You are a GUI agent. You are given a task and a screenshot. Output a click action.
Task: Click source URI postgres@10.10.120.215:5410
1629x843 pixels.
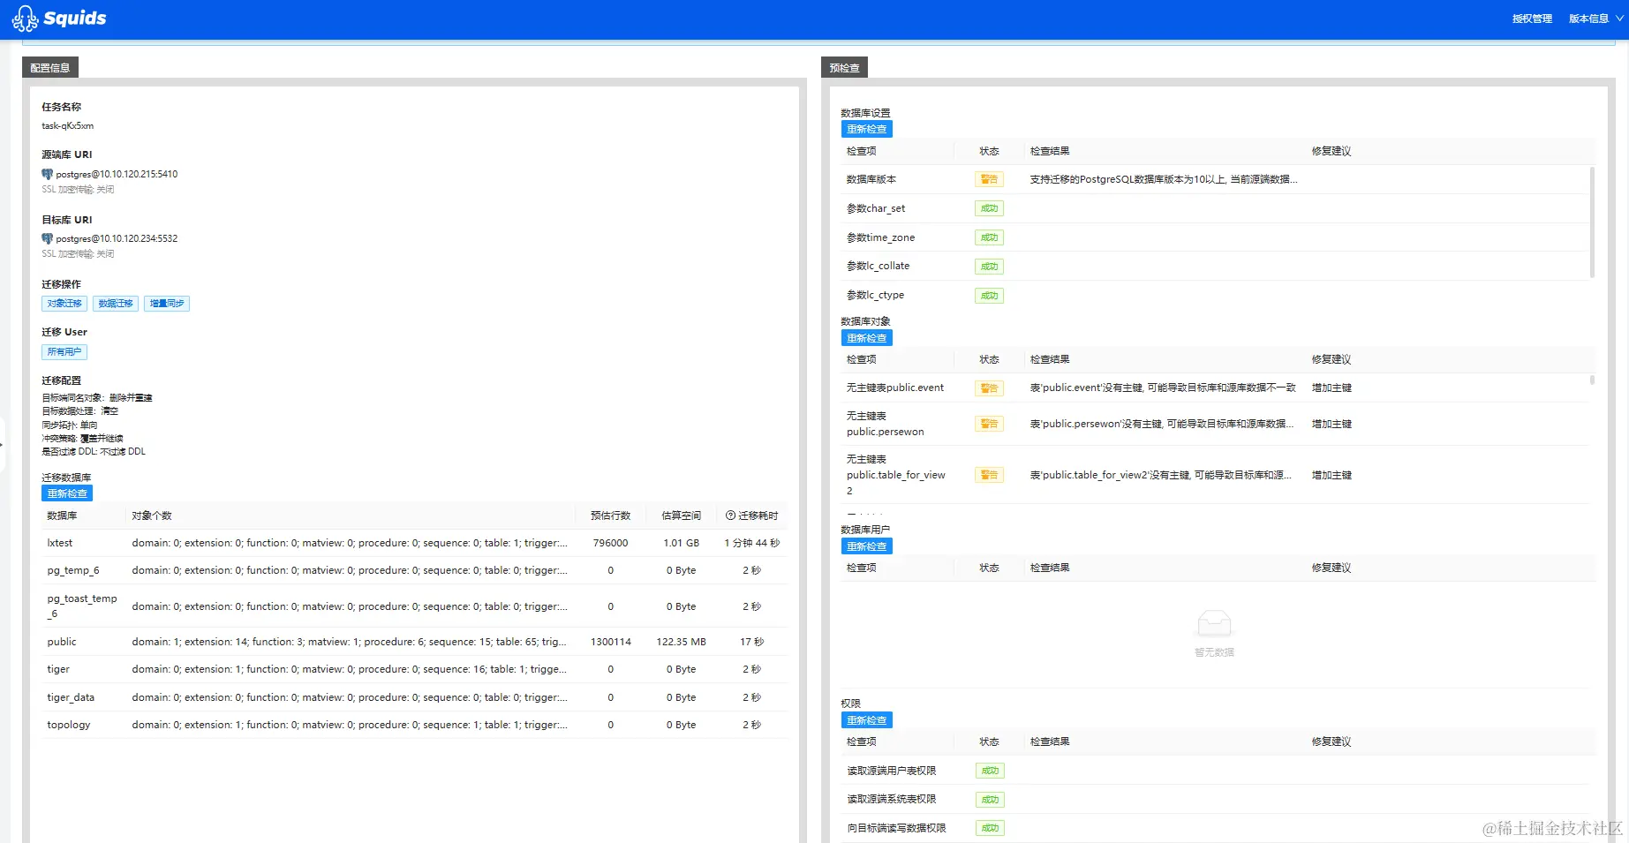tap(117, 174)
